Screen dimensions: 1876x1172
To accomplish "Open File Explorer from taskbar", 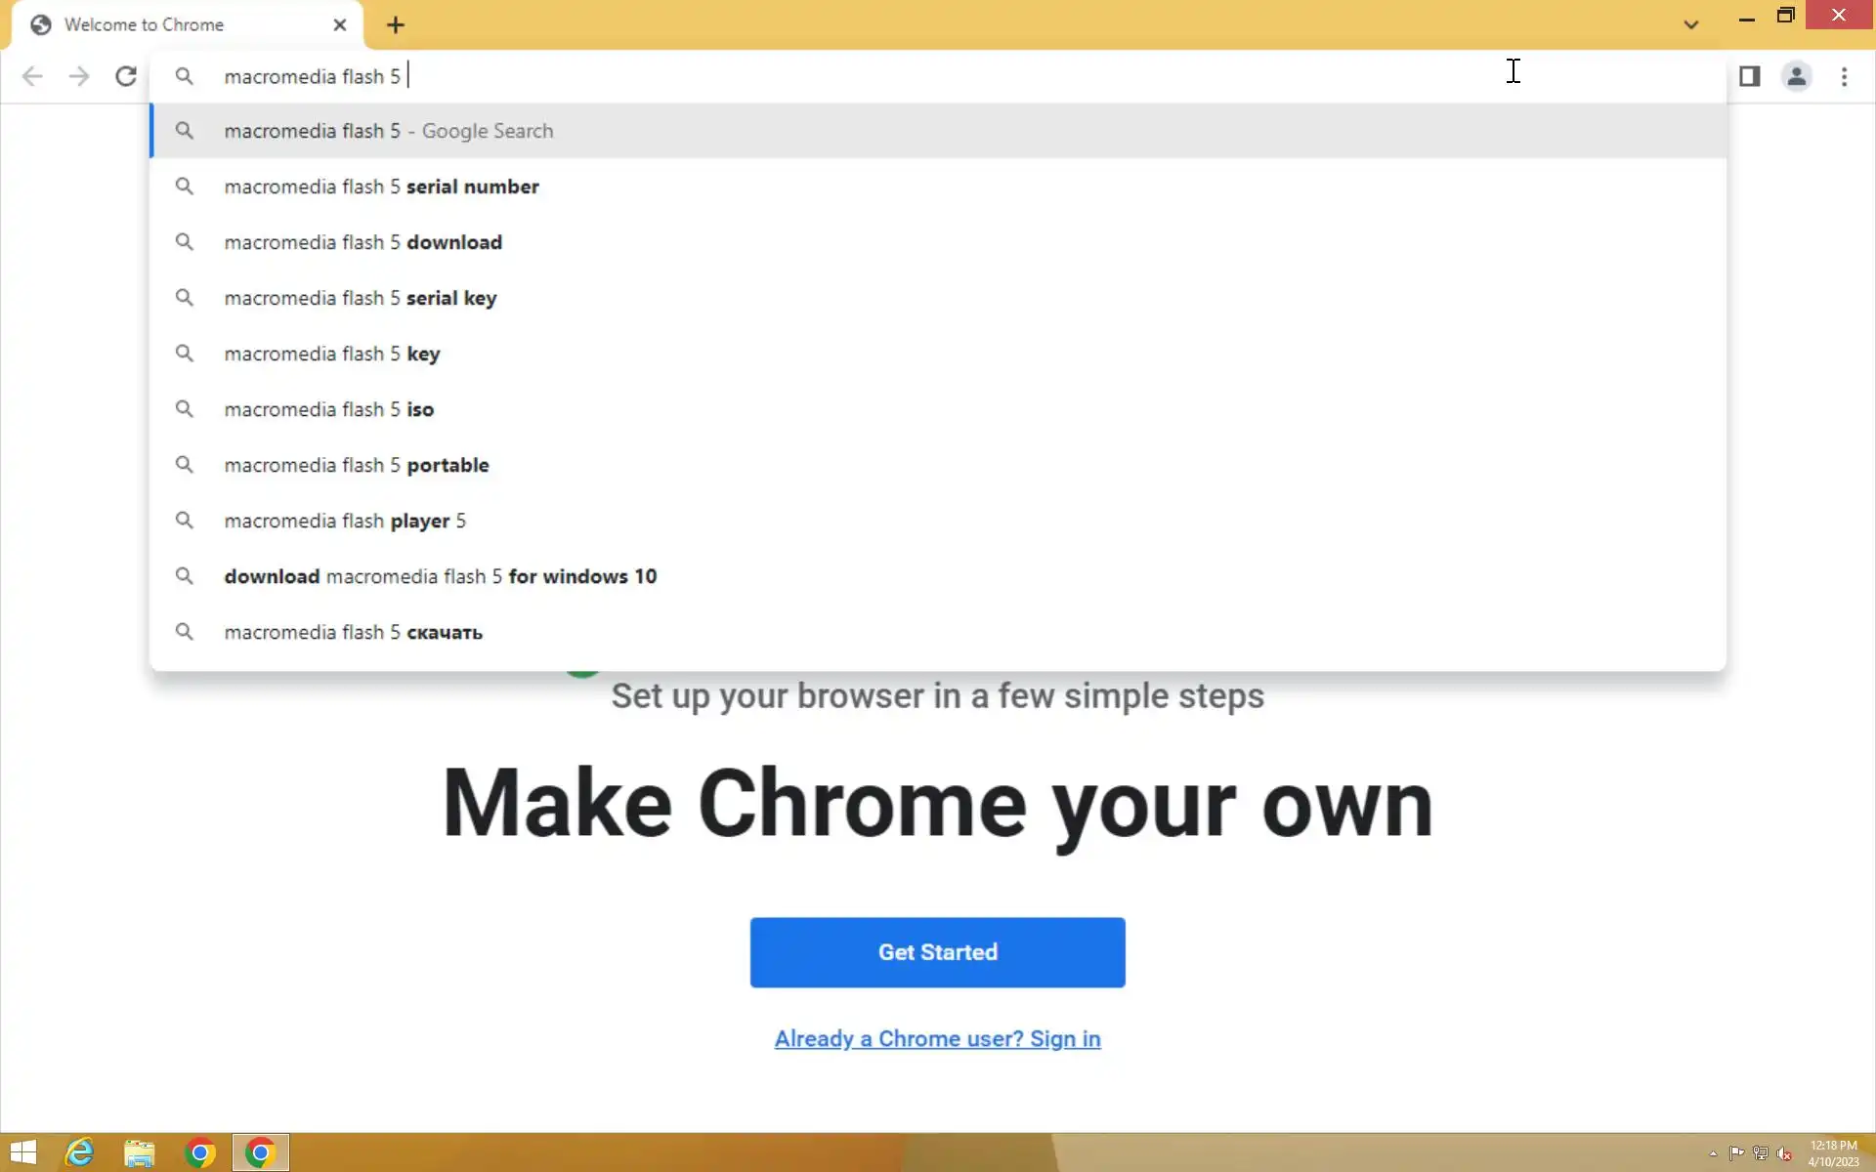I will (x=139, y=1152).
